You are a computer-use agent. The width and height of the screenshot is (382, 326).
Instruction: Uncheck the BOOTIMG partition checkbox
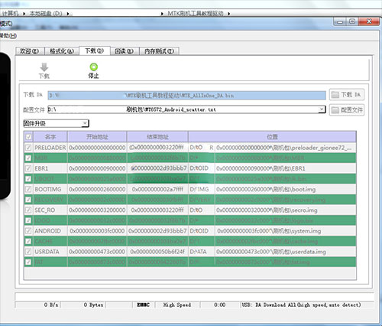pyautogui.click(x=28, y=189)
